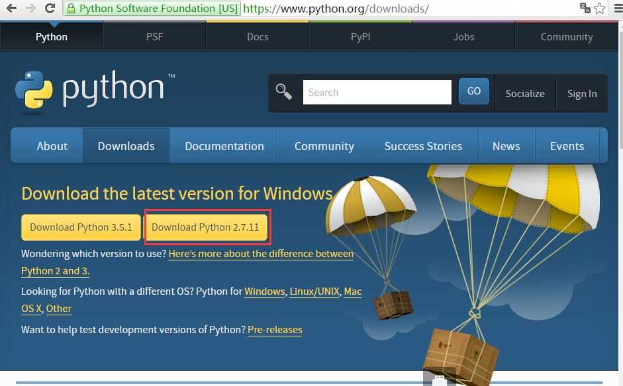This screenshot has width=623, height=386.
Task: Follow the Linux/UNIX link
Action: pyautogui.click(x=314, y=291)
